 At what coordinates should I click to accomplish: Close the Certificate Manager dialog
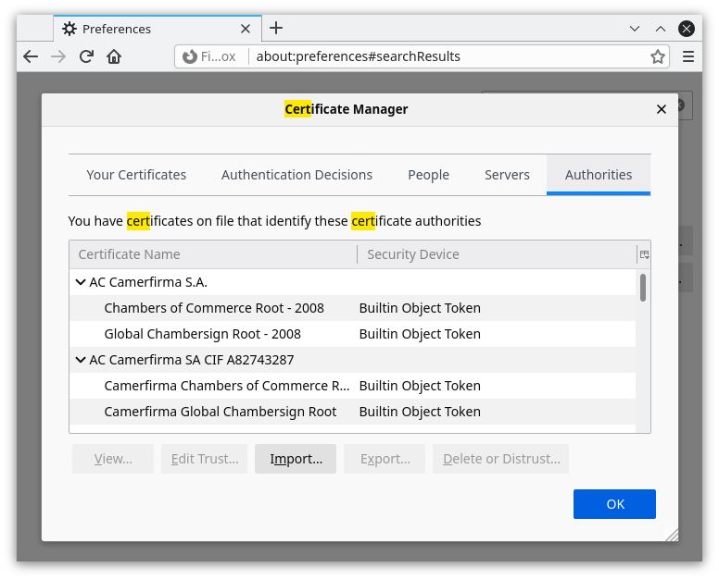(x=661, y=109)
